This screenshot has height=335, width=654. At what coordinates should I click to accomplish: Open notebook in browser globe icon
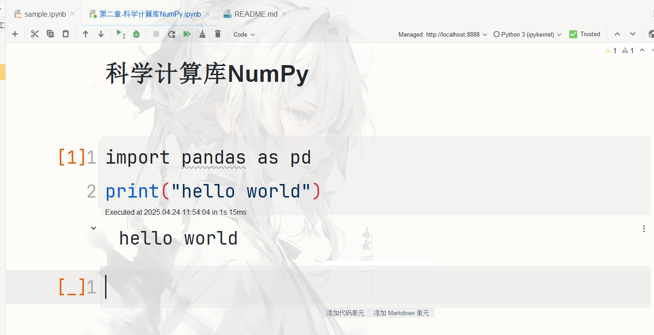click(651, 34)
